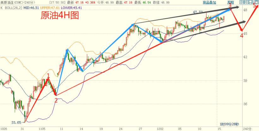The image size is (259, 131).
Task: Click the 昨结 46.99 settlement value
Action: click(x=161, y=3)
